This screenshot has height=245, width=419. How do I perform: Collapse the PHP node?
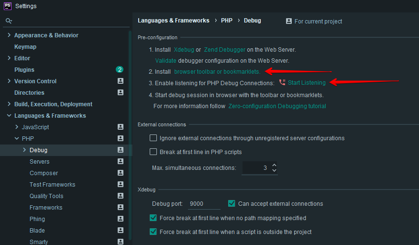click(x=17, y=139)
